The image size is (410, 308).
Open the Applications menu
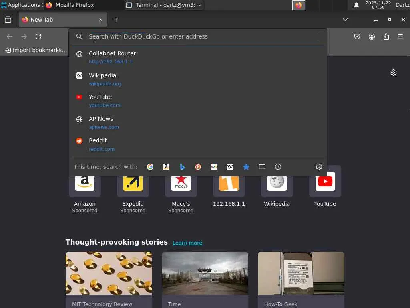[22, 5]
